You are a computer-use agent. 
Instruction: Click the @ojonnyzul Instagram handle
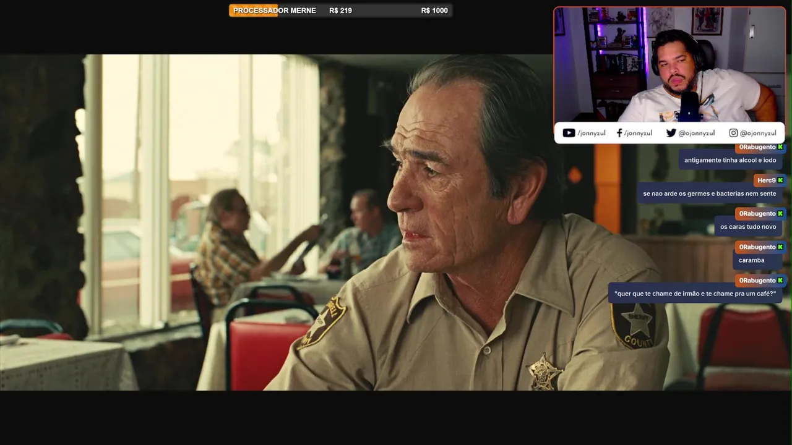(758, 133)
